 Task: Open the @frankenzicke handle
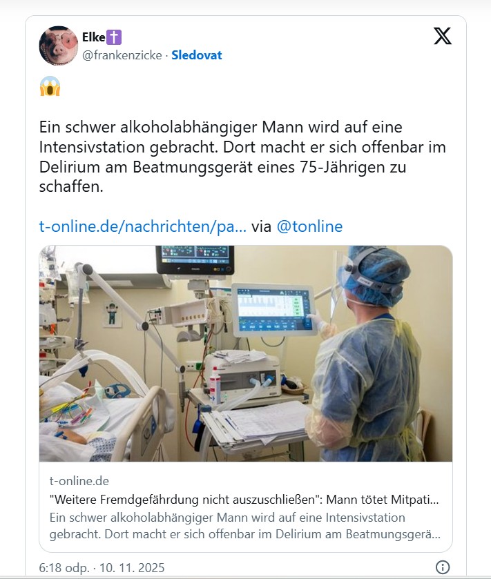pyautogui.click(x=123, y=55)
